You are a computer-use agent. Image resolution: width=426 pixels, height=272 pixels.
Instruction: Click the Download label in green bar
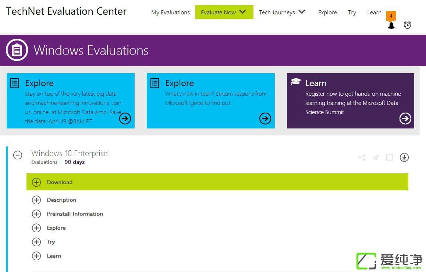[x=60, y=182]
